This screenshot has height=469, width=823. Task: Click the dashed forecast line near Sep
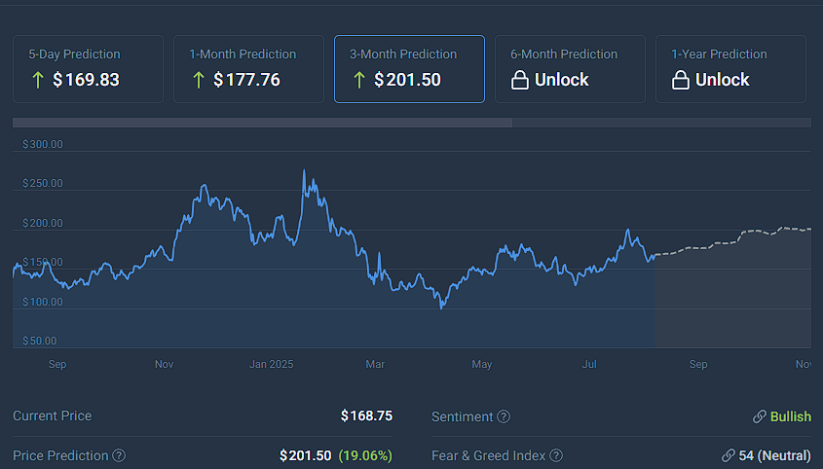coord(698,249)
